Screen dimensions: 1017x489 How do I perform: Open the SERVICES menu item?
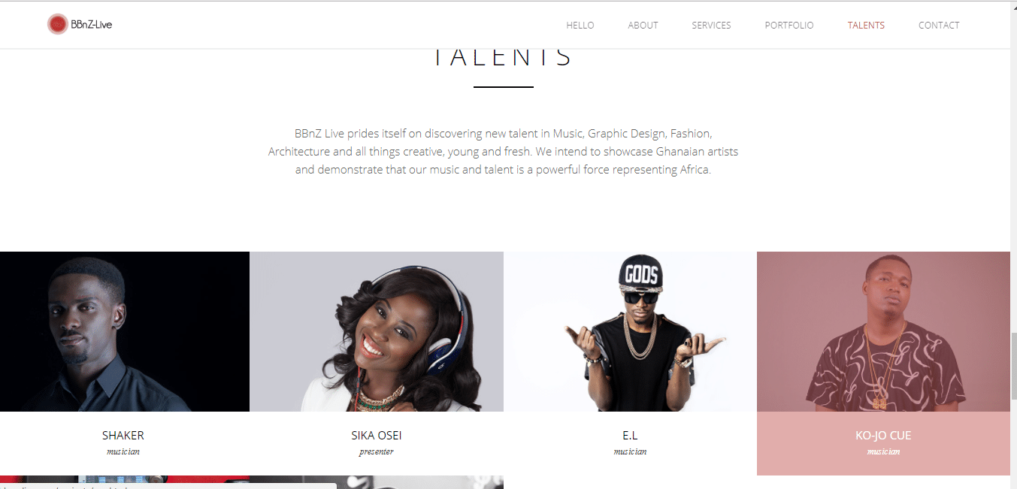(x=711, y=25)
